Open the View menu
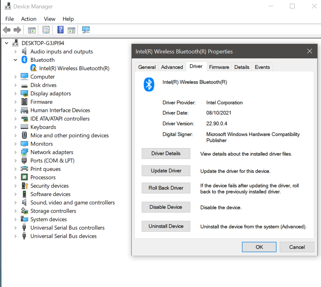Image resolution: width=321 pixels, height=287 pixels. pyautogui.click(x=49, y=19)
